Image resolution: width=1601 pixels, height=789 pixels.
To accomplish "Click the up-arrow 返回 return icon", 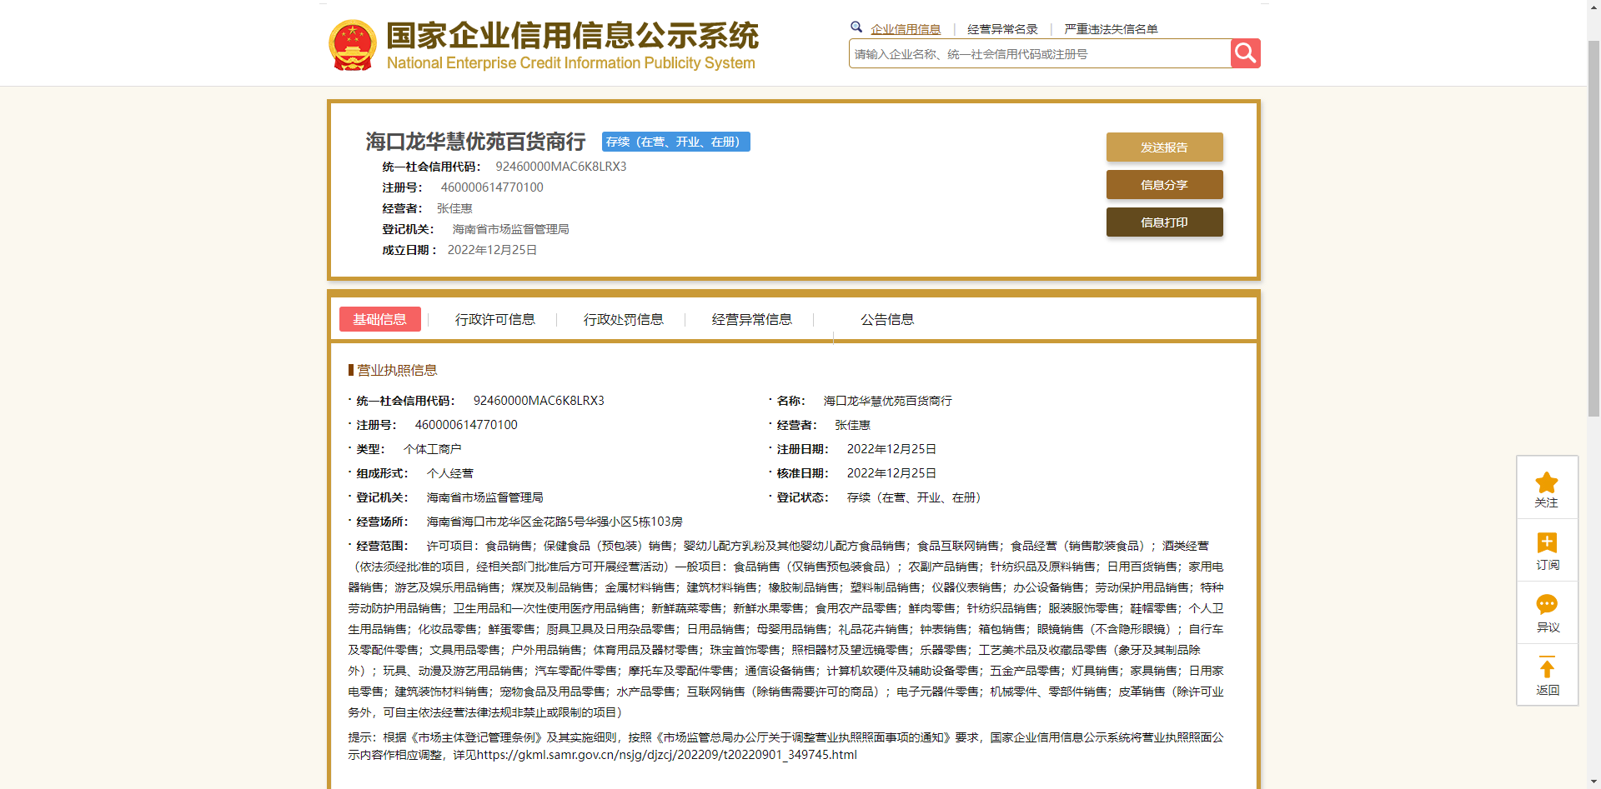I will click(x=1547, y=668).
